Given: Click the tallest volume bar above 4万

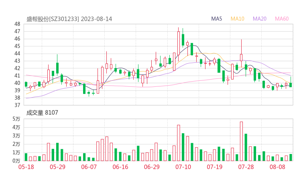Looking at the screenshot, I should click(x=241, y=141).
